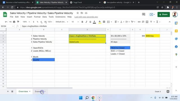Open the number format 123 dropdown
180x101 pixels.
click(50, 22)
